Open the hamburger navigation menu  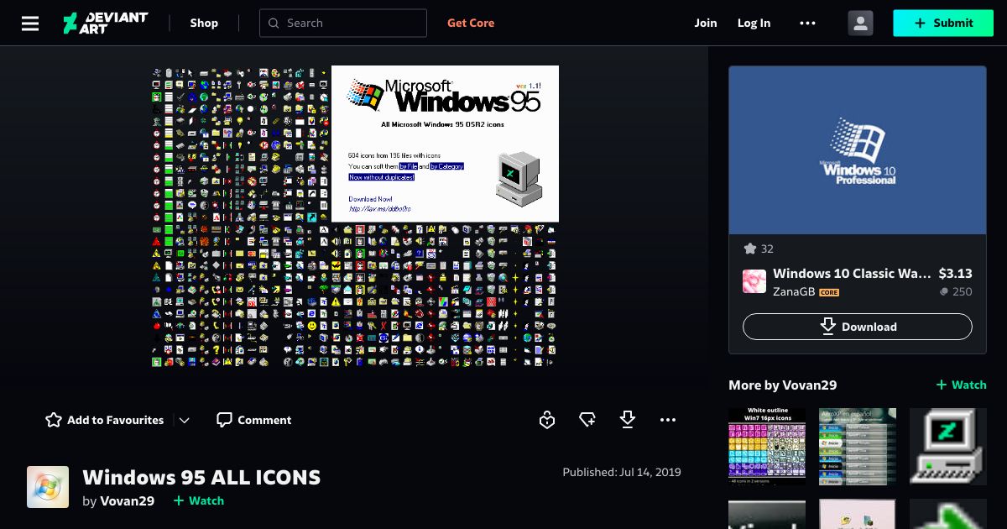[30, 23]
